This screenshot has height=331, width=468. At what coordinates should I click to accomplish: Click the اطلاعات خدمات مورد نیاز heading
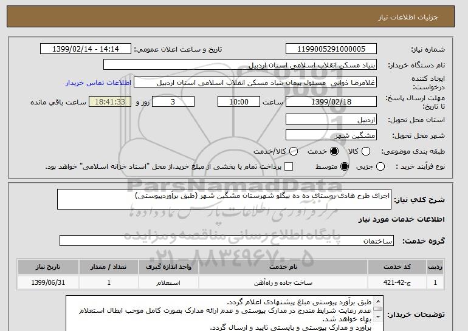click(x=401, y=219)
